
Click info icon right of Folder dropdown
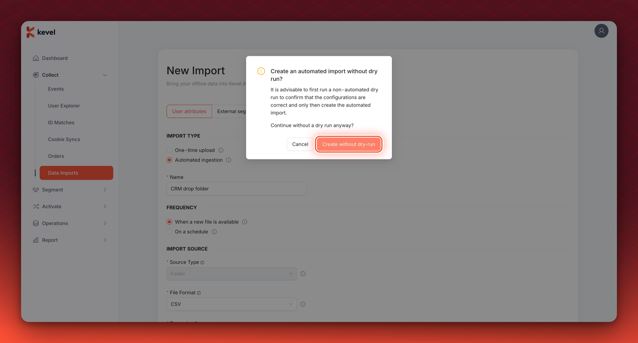(303, 274)
